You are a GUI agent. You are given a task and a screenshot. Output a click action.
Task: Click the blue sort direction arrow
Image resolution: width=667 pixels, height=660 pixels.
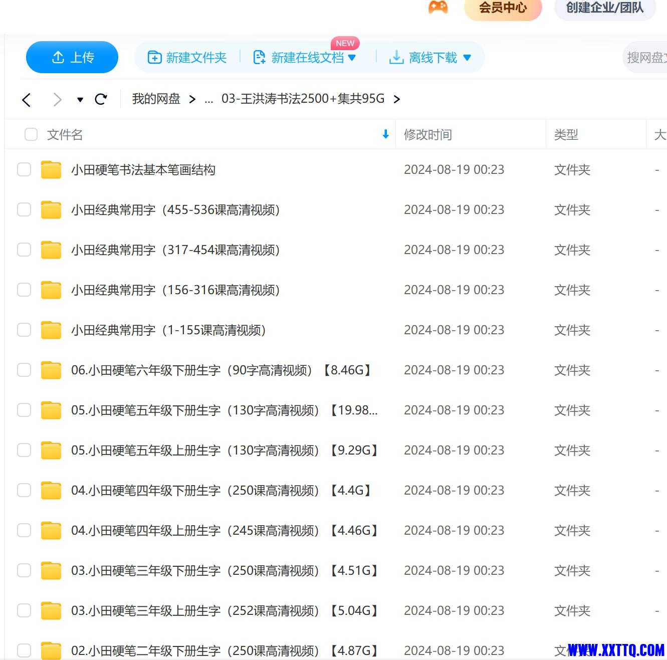tap(385, 134)
